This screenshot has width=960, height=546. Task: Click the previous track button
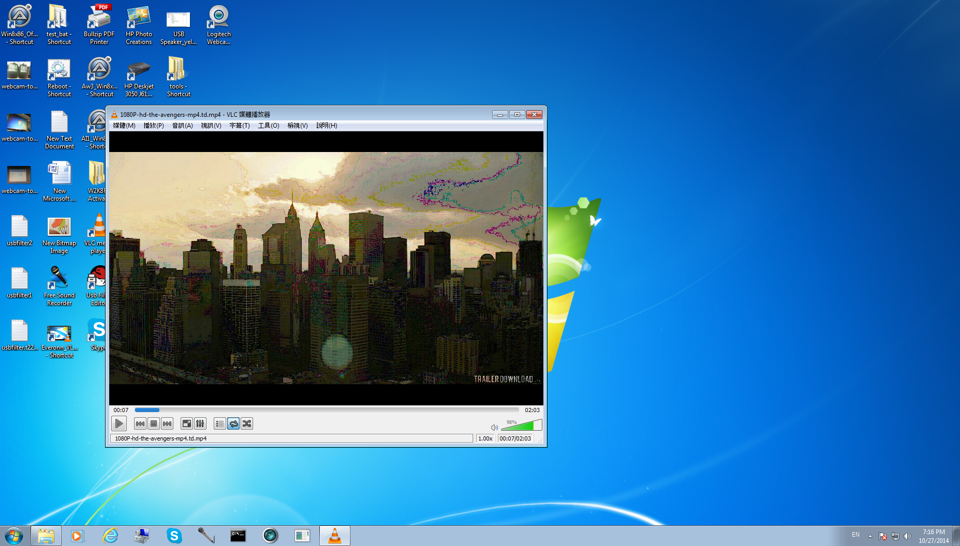pyautogui.click(x=140, y=424)
